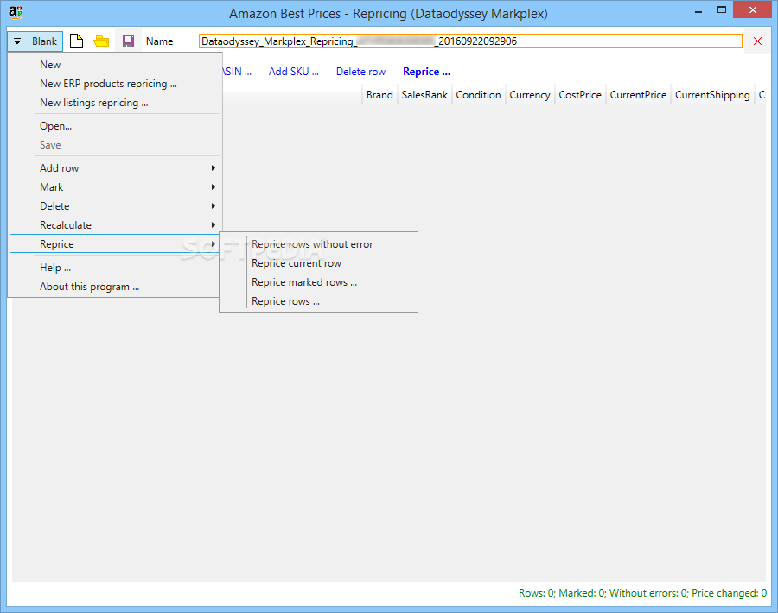Click the red X clear-name icon

click(x=757, y=41)
